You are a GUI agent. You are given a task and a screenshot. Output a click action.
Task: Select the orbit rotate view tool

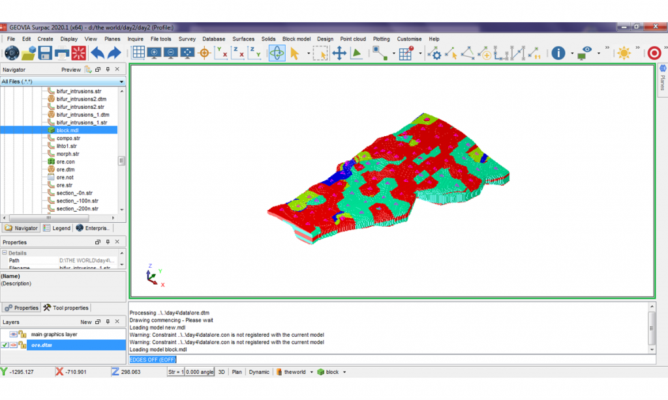point(277,53)
